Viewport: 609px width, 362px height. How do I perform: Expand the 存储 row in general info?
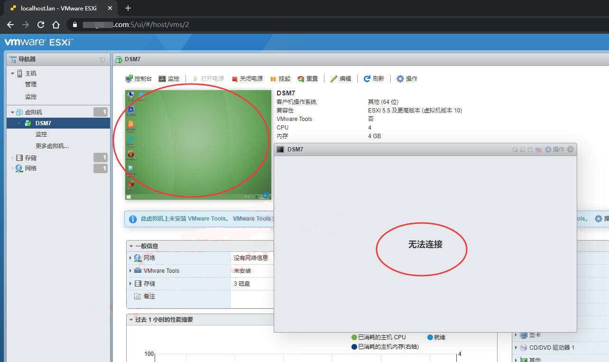(130, 284)
